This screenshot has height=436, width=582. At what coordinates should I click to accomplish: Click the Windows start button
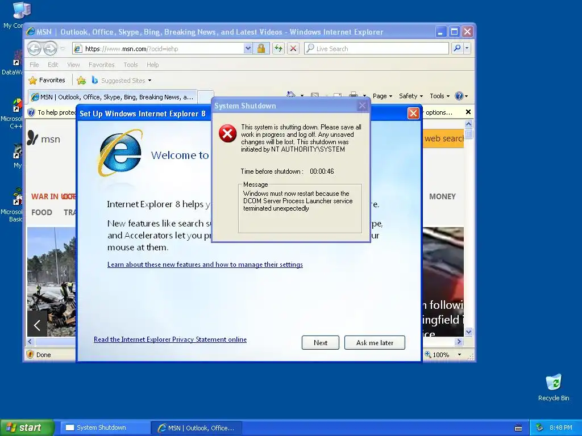pyautogui.click(x=27, y=427)
